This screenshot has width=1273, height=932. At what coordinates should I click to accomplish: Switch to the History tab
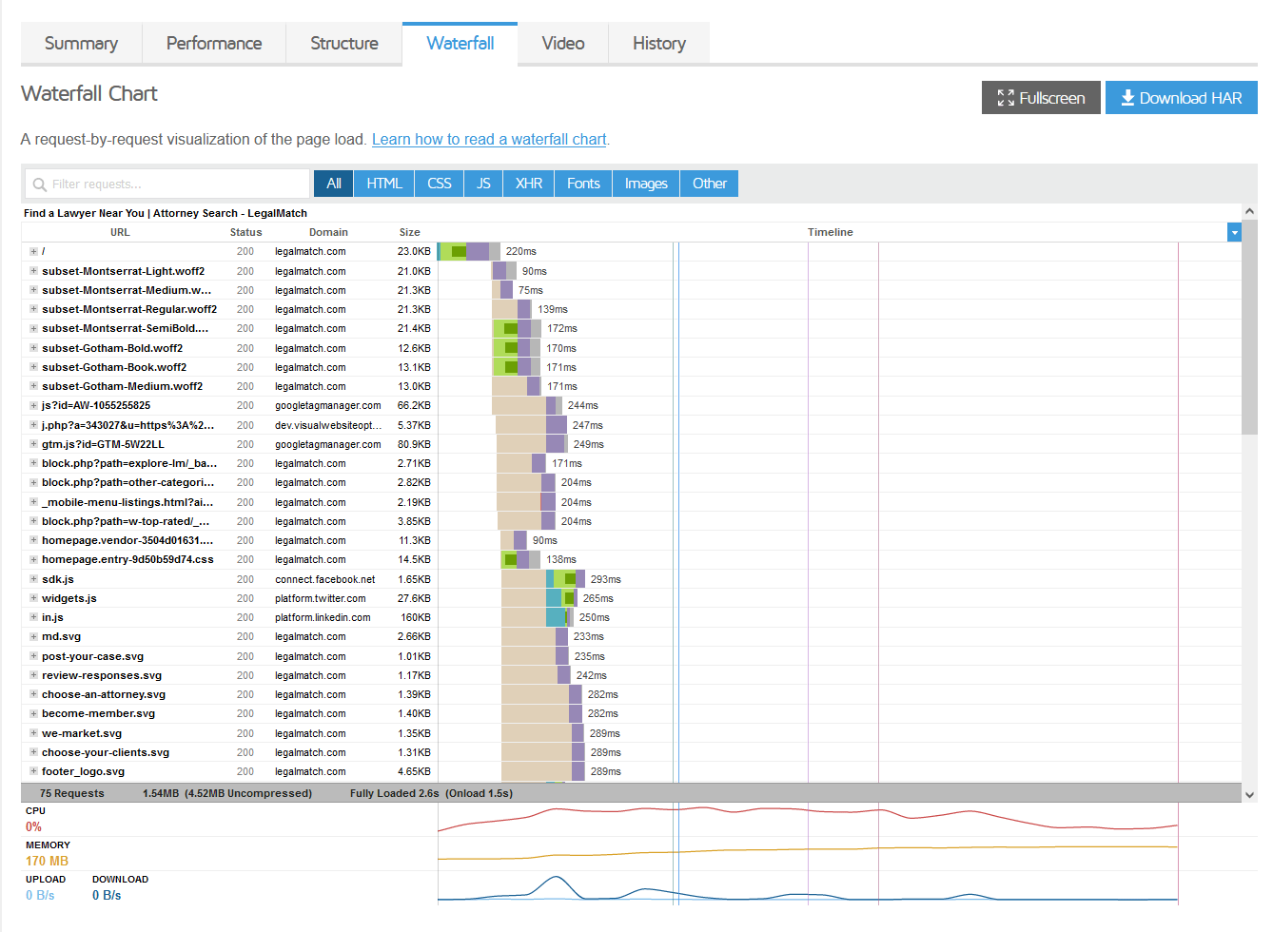(658, 43)
